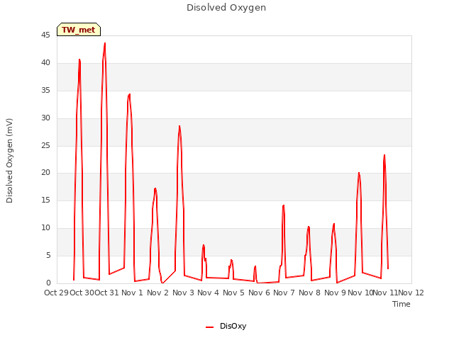Click the Oct 31 x-axis label
454x340 pixels.
(107, 293)
